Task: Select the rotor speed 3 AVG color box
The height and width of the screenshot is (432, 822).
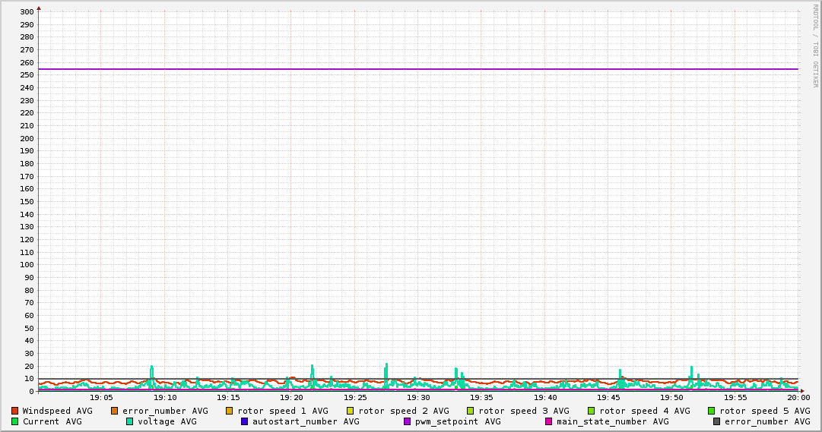Action: 471,411
